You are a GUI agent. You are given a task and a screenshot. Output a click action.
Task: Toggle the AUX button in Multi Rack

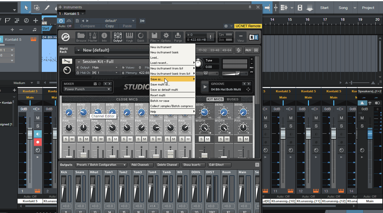click(x=248, y=50)
